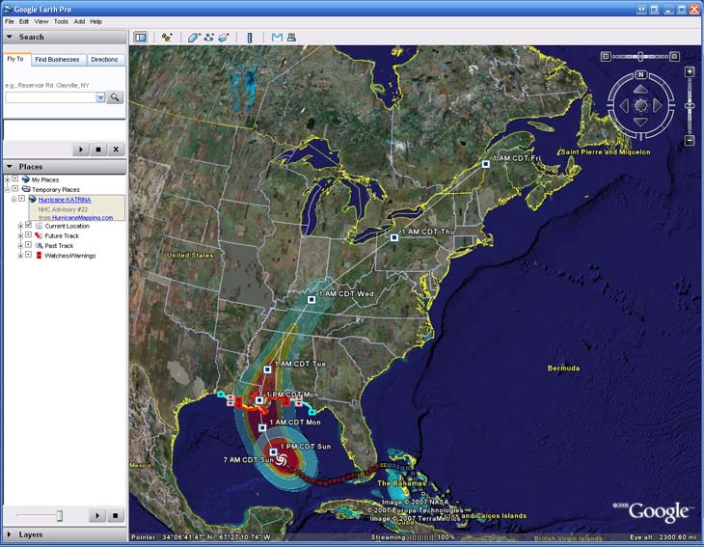Expand the Layers panel
Viewport: 704px width, 547px height.
coord(65,534)
